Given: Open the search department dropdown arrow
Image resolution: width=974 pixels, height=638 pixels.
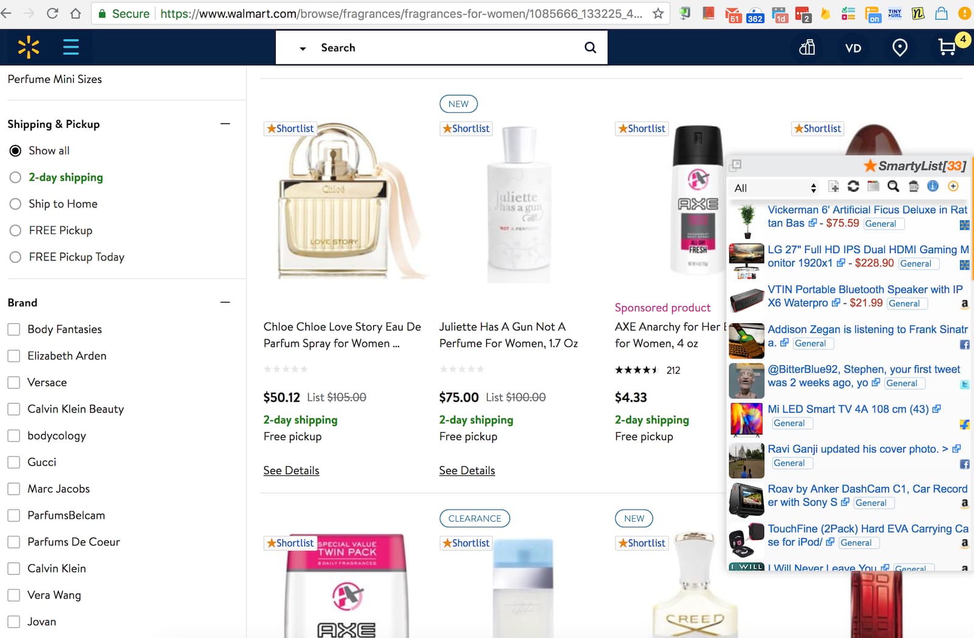Looking at the screenshot, I should 303,48.
